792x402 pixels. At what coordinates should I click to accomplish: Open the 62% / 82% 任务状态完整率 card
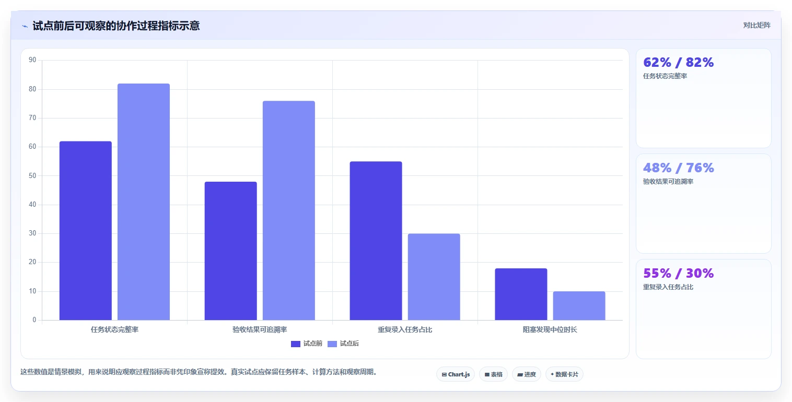tap(703, 98)
